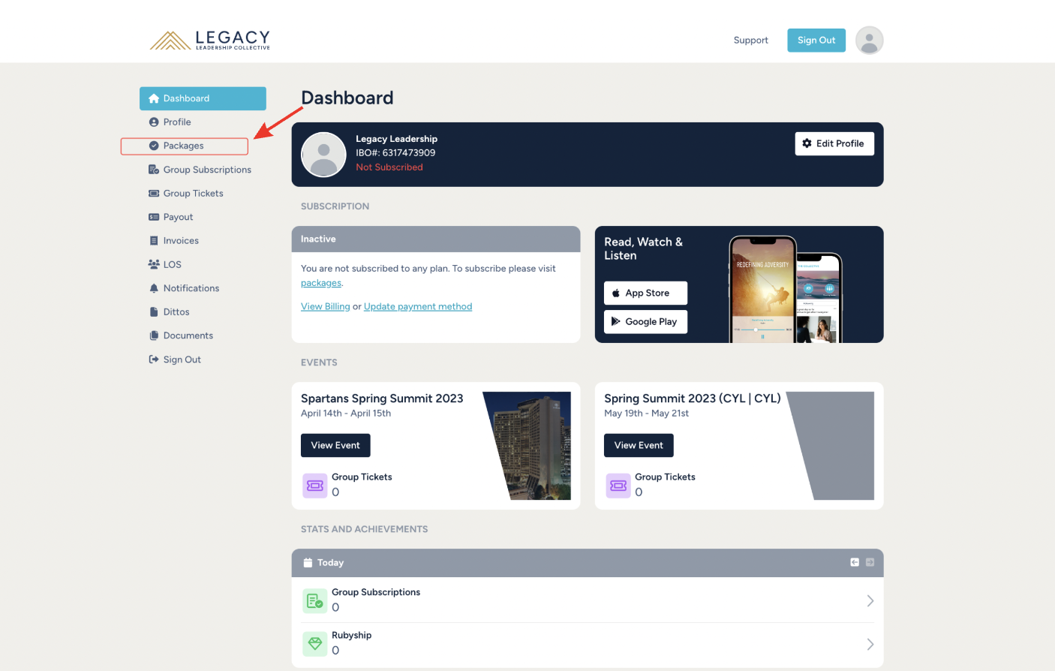Open Notifications from the sidebar
The width and height of the screenshot is (1055, 671).
click(x=191, y=288)
